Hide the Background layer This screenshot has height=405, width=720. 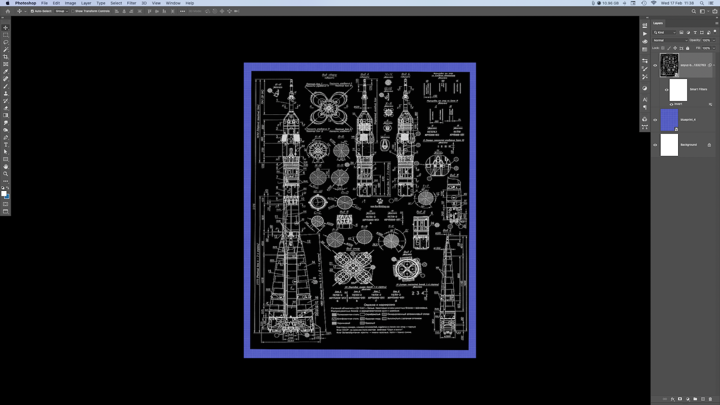point(655,145)
